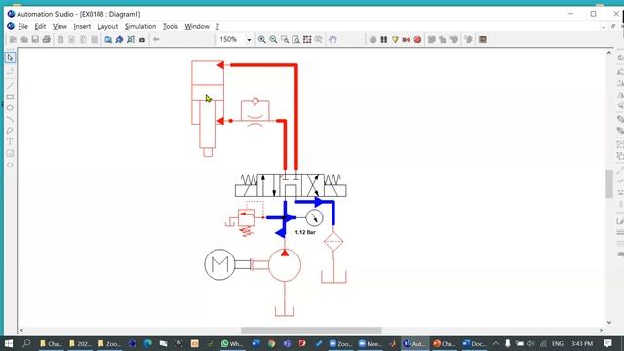Open the Insert menu
This screenshot has width=624, height=351.
[82, 26]
